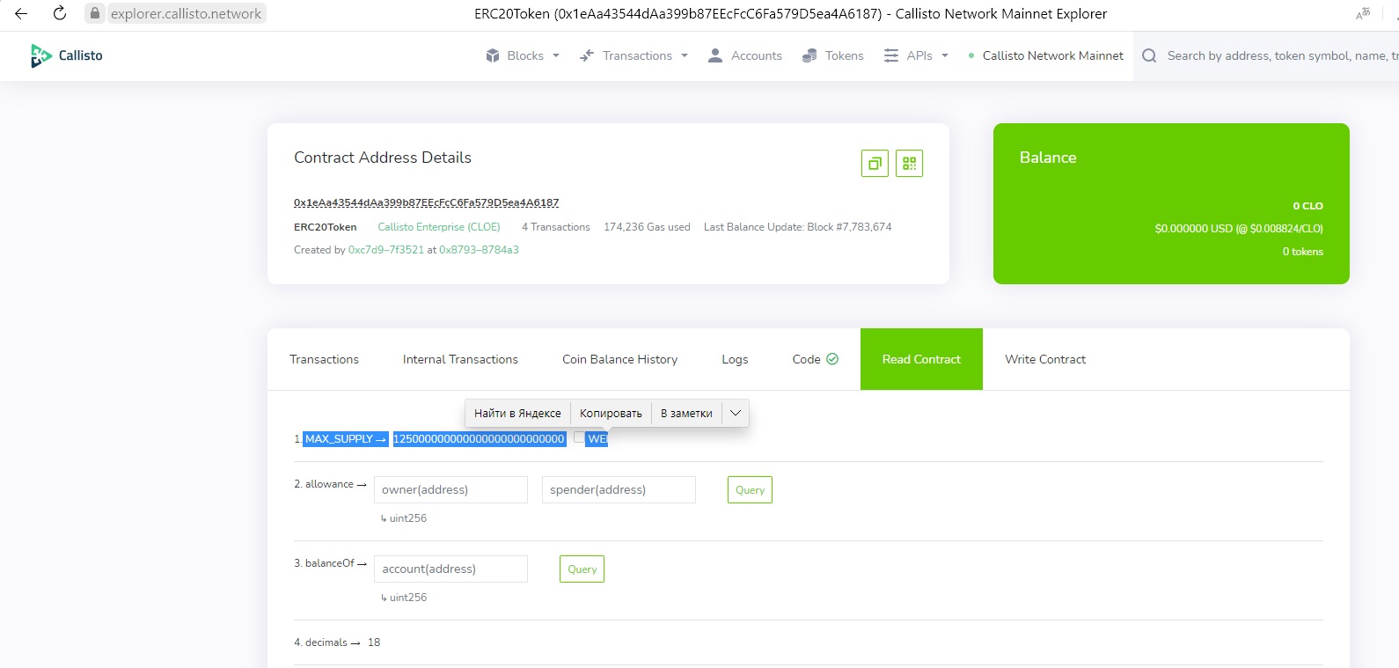Select the Read Contract tab
This screenshot has width=1399, height=668.
[x=921, y=359]
